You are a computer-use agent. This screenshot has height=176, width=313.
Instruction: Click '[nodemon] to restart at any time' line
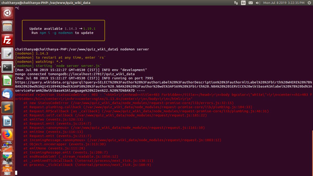[x=61, y=57]
